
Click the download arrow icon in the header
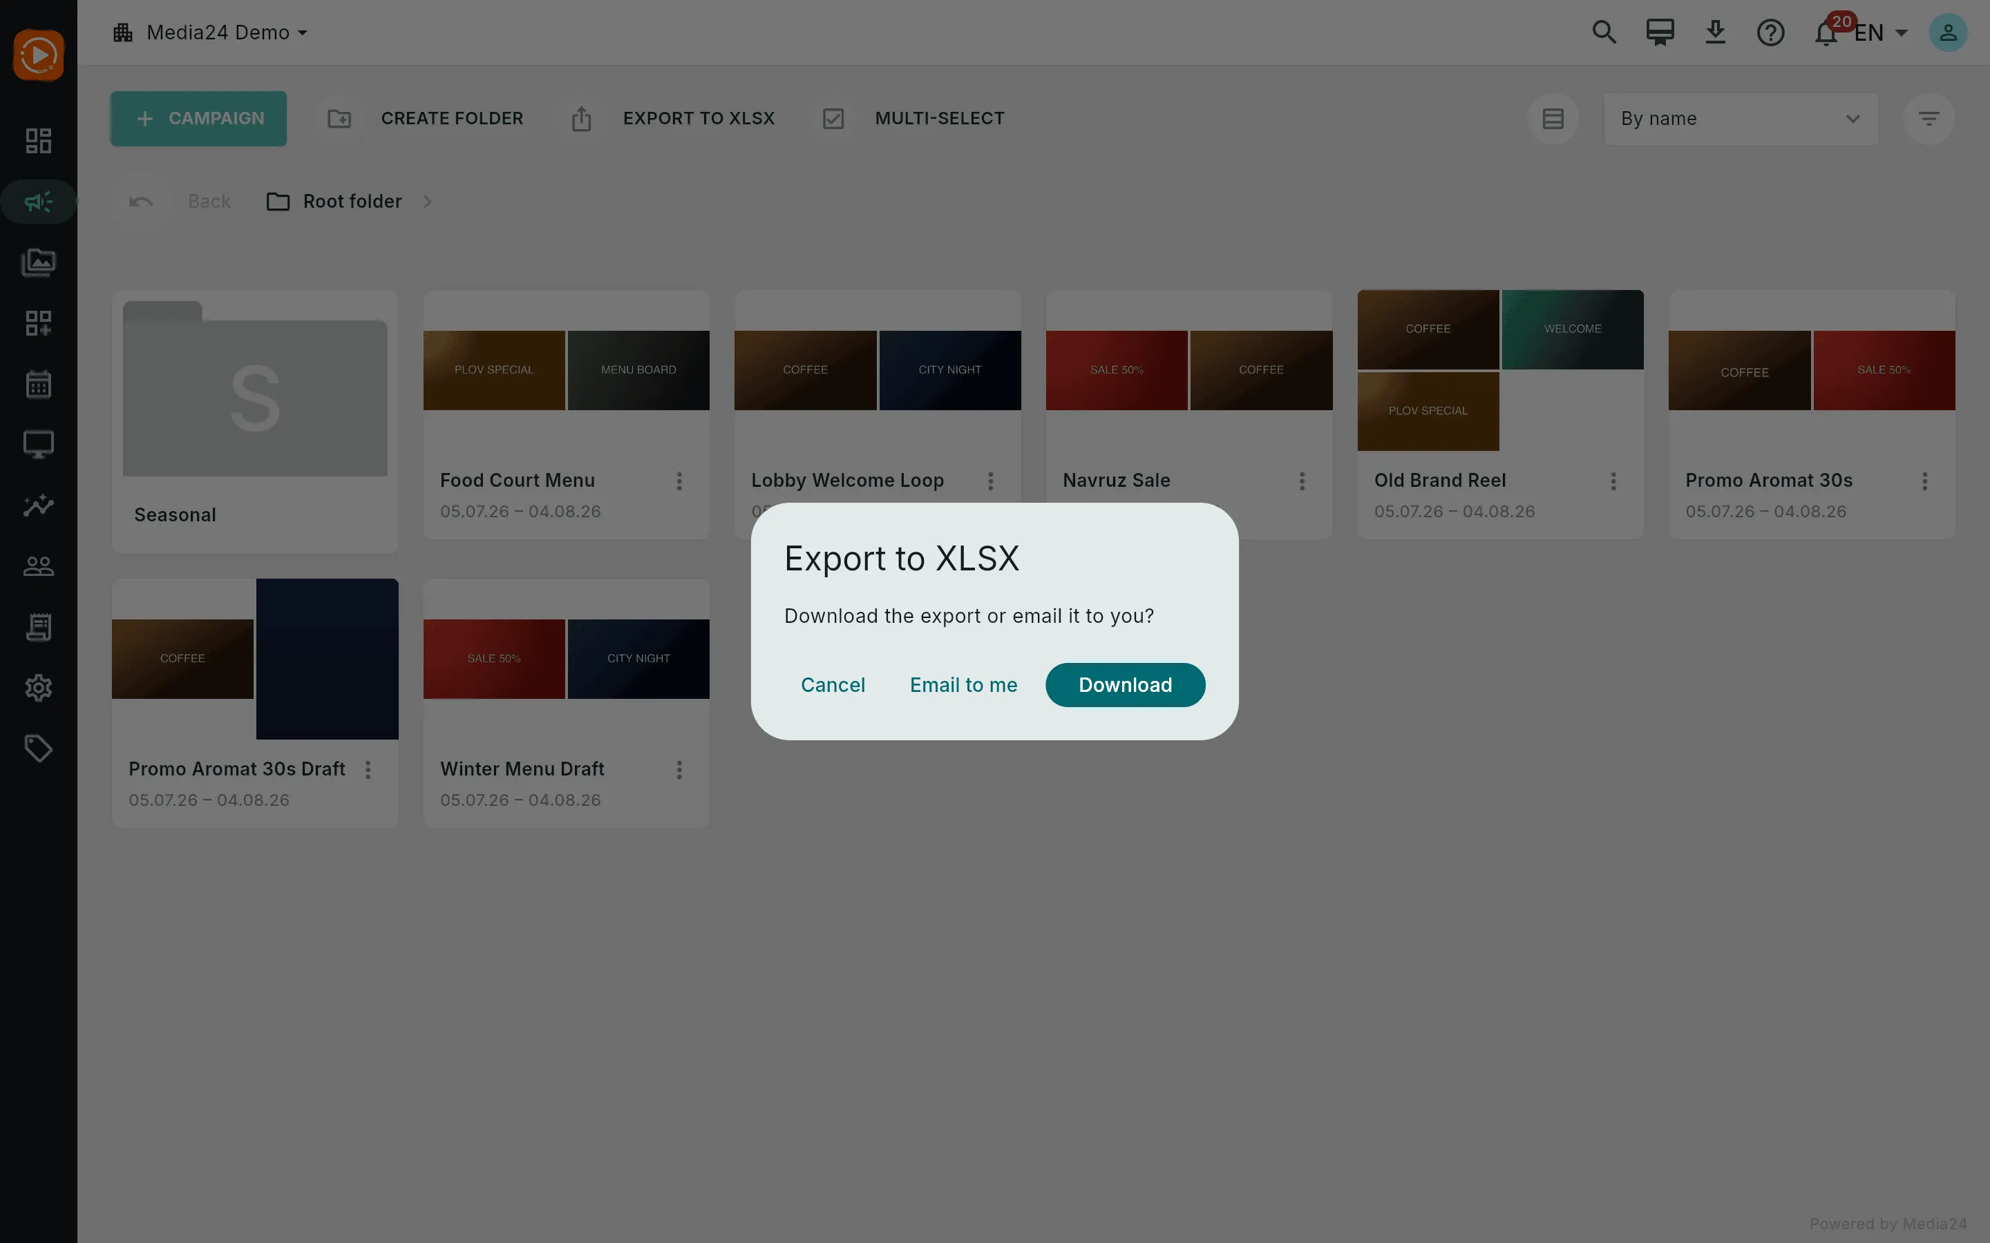click(x=1716, y=32)
